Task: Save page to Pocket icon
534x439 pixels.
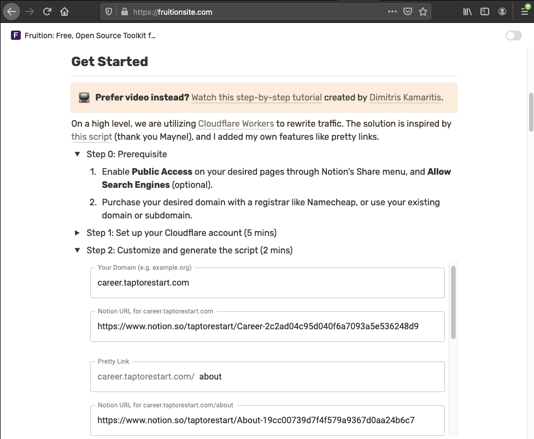Action: point(408,11)
